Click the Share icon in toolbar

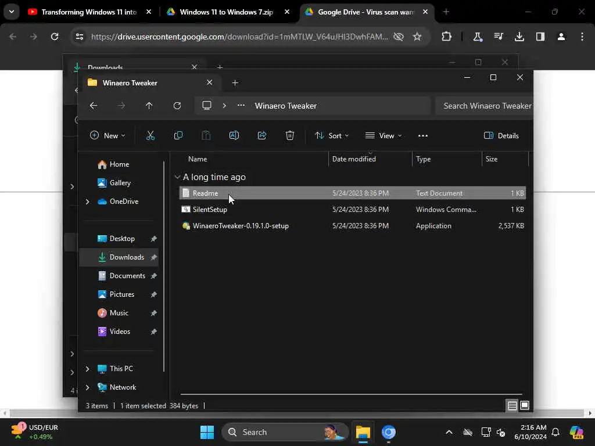coord(262,135)
